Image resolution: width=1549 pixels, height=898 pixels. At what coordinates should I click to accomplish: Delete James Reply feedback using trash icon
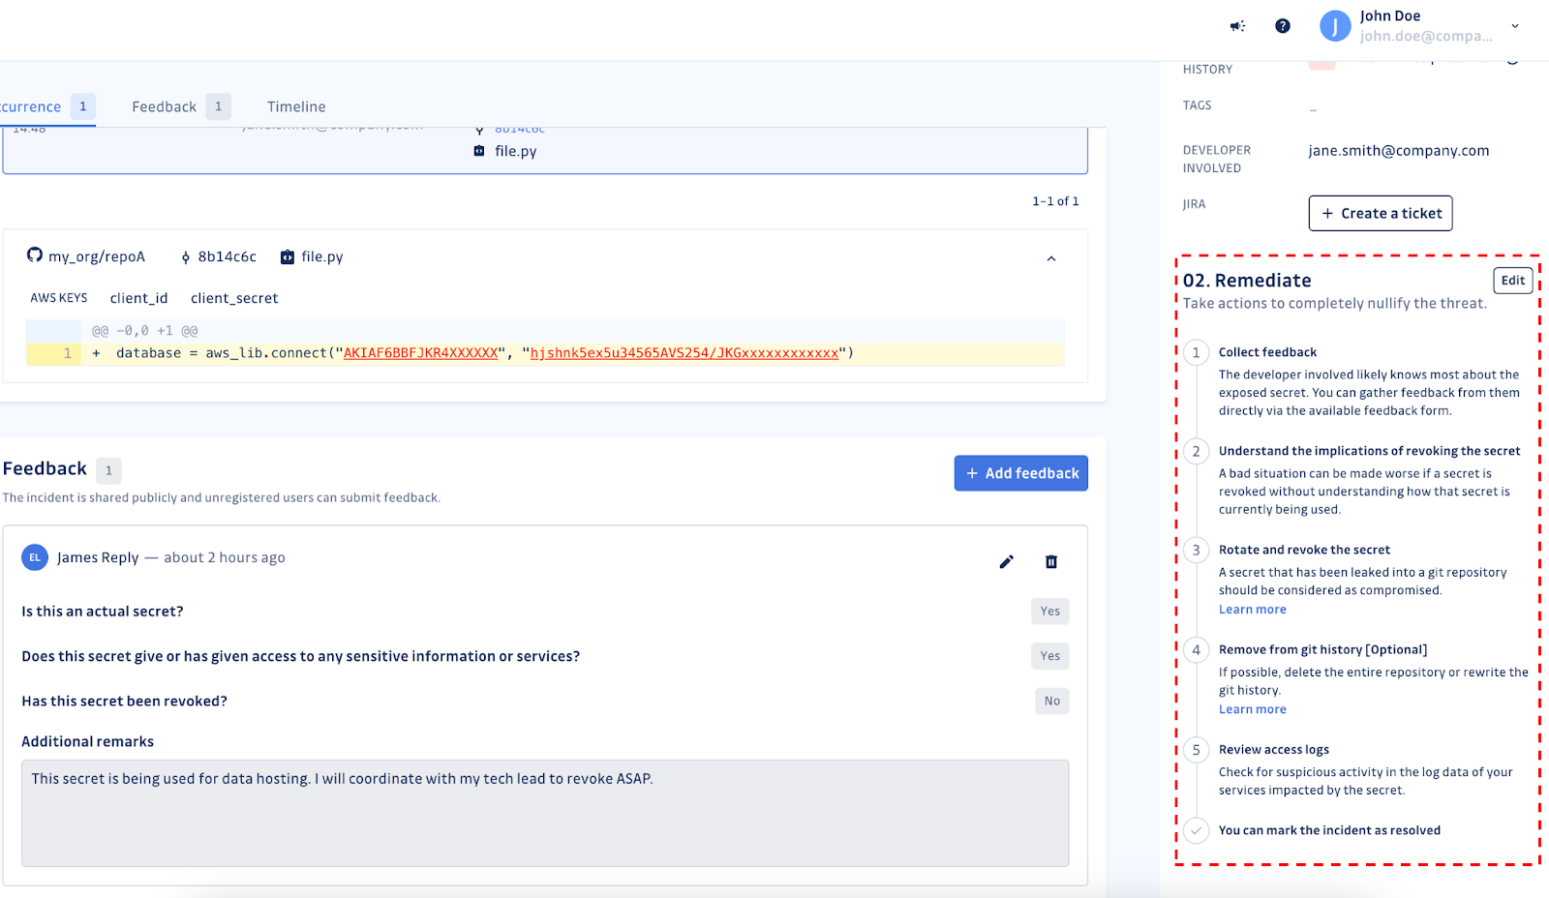pos(1050,561)
